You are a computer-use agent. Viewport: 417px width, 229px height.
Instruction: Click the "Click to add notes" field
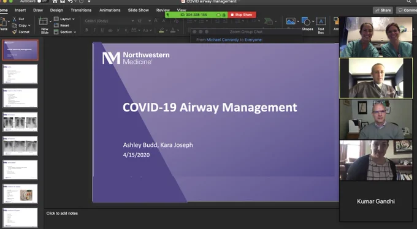pos(62,213)
